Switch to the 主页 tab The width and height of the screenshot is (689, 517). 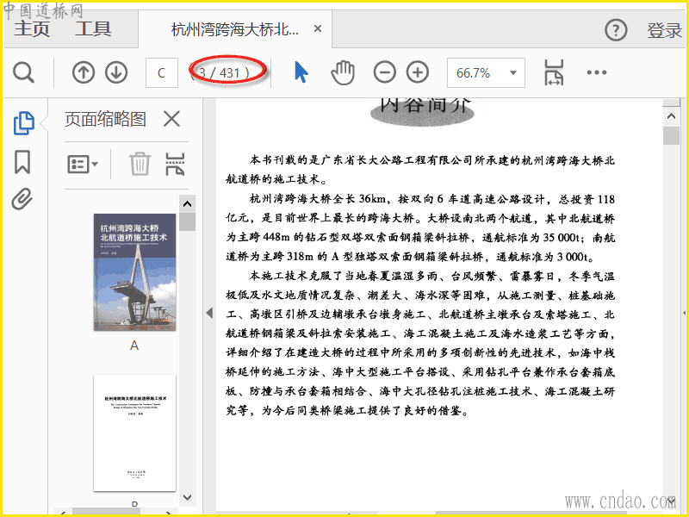pyautogui.click(x=32, y=29)
